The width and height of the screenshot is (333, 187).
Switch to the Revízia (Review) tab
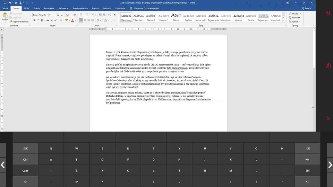tap(95, 8)
